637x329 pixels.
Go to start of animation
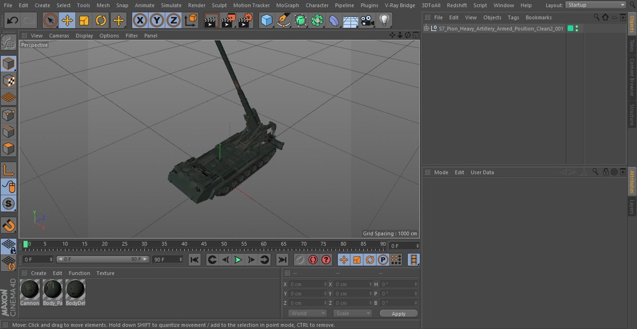click(x=194, y=260)
